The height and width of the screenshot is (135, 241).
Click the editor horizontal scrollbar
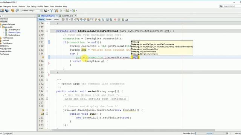133,130
